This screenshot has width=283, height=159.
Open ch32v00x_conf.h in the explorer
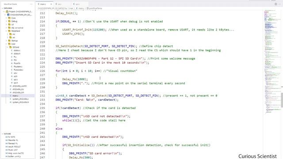(x=19, y=86)
